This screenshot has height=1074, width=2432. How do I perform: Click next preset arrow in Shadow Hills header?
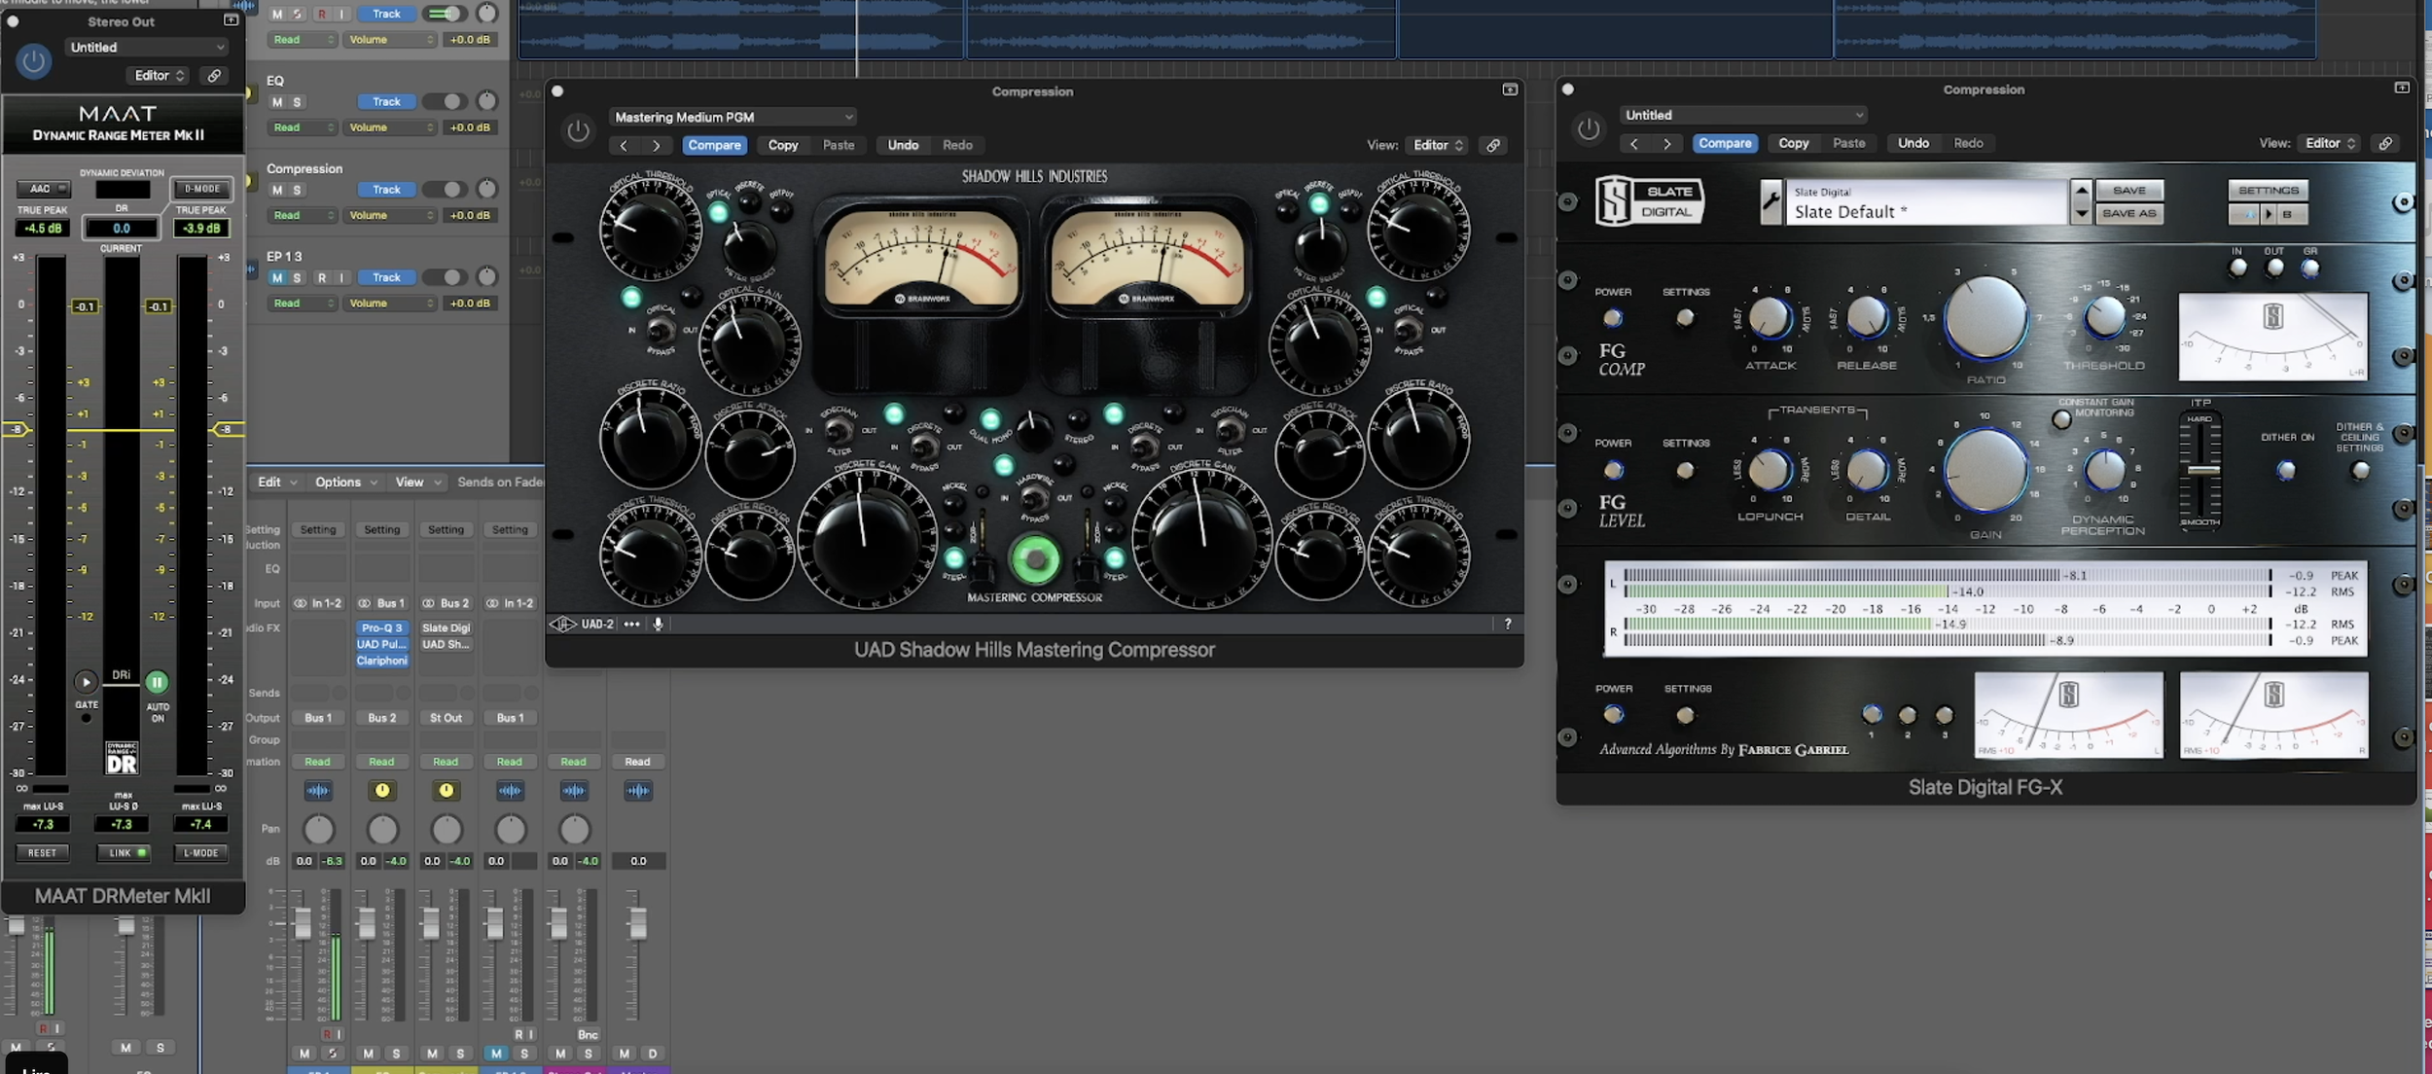pyautogui.click(x=657, y=145)
